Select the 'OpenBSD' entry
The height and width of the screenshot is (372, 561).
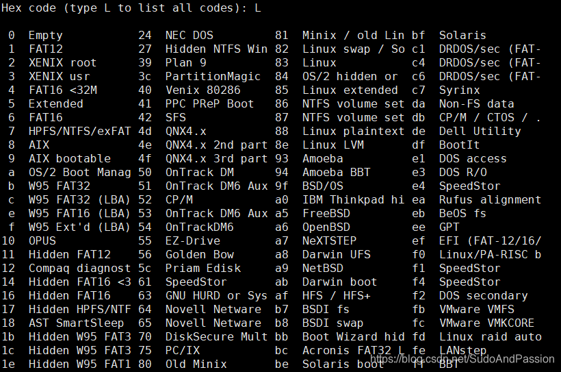point(326,227)
